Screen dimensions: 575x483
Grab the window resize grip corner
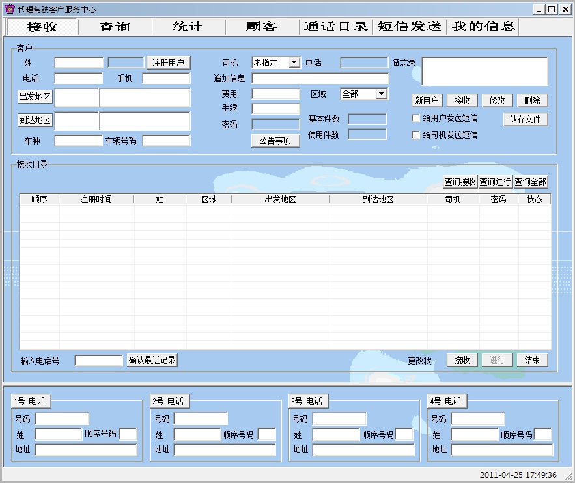568,476
